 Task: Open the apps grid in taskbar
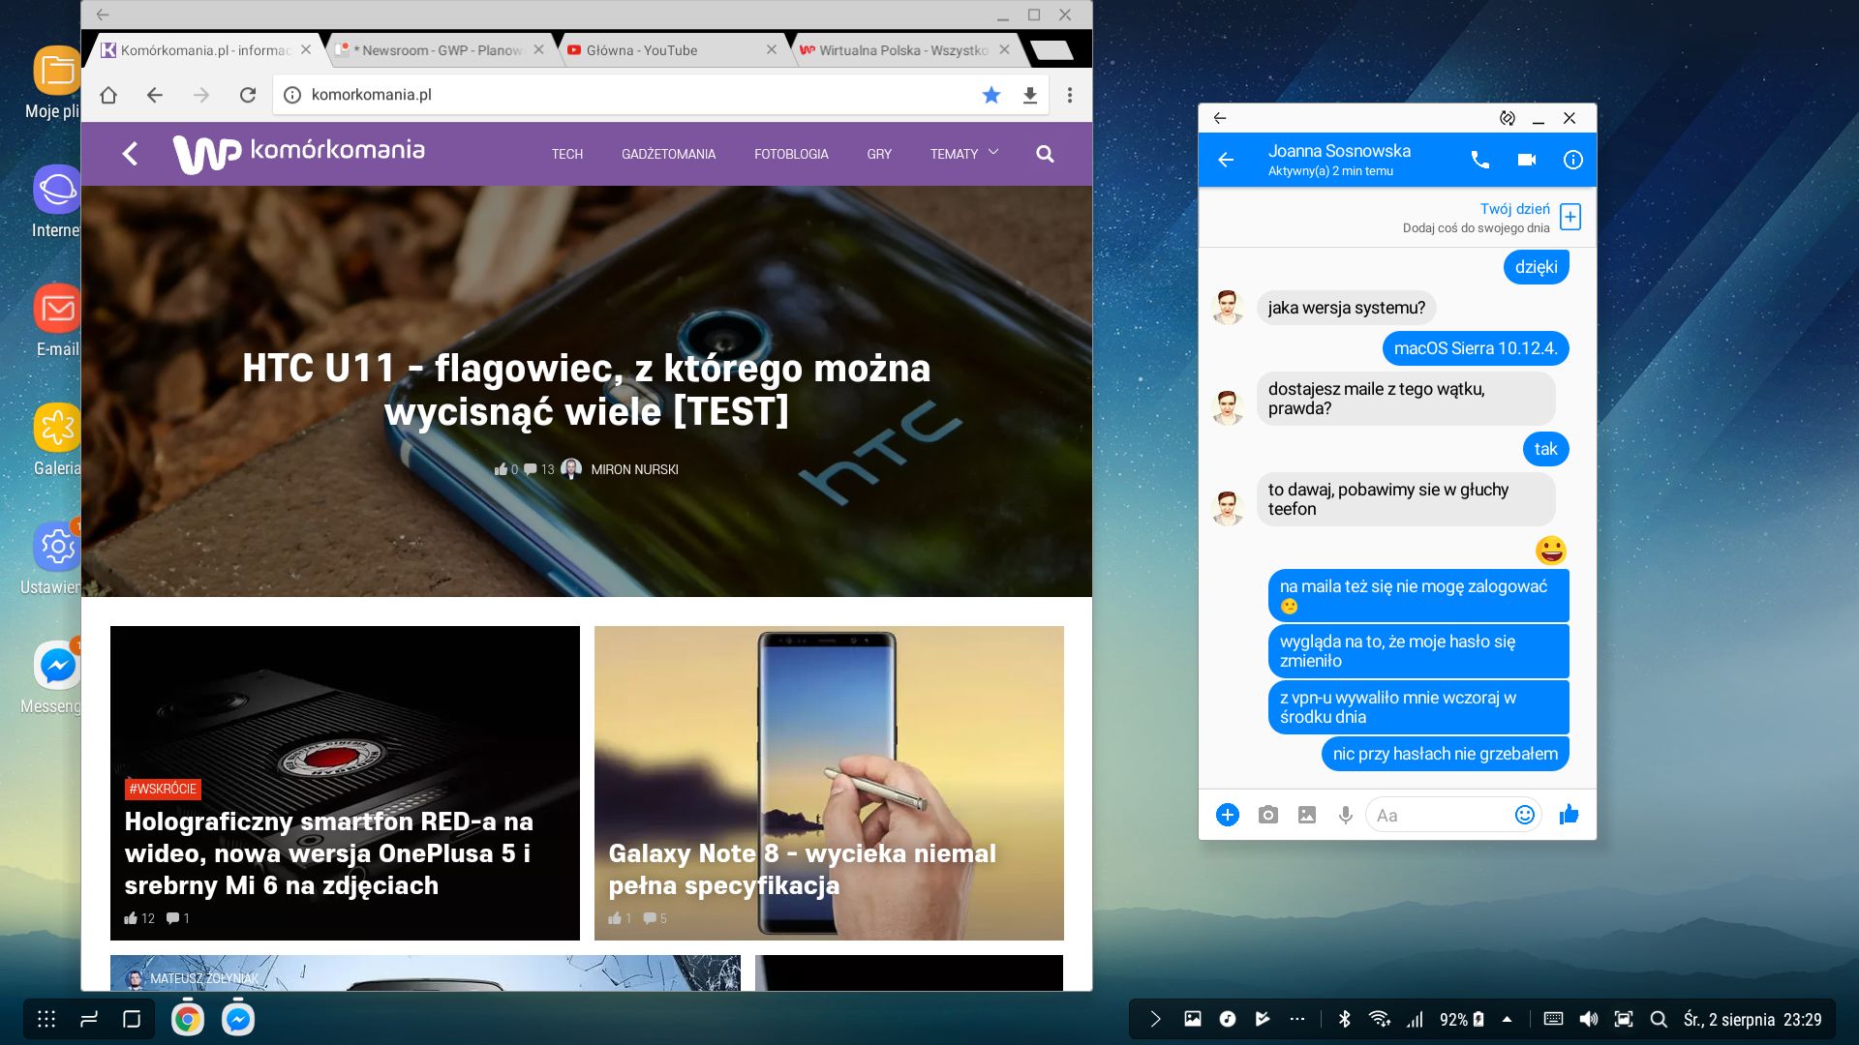tap(46, 1019)
